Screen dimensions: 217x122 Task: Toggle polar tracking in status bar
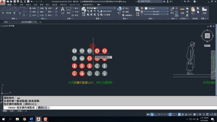pos(159,115)
